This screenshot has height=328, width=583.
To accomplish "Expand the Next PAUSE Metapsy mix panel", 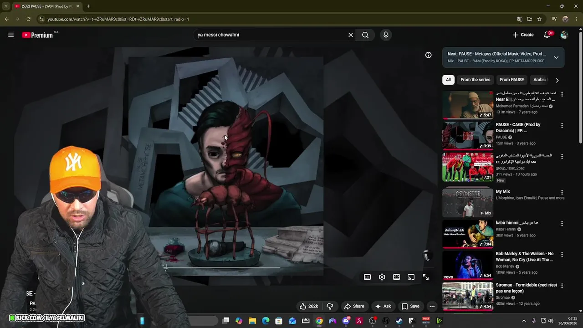I will click(556, 57).
